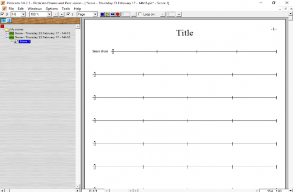Viewport: 293px width, 192px height.
Task: Switch to sidebar view 1
Action: point(3,21)
